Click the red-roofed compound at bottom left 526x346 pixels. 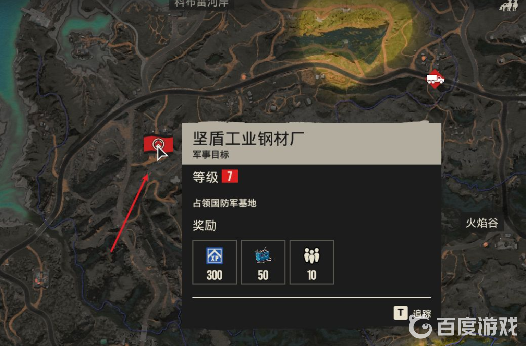tap(40, 278)
